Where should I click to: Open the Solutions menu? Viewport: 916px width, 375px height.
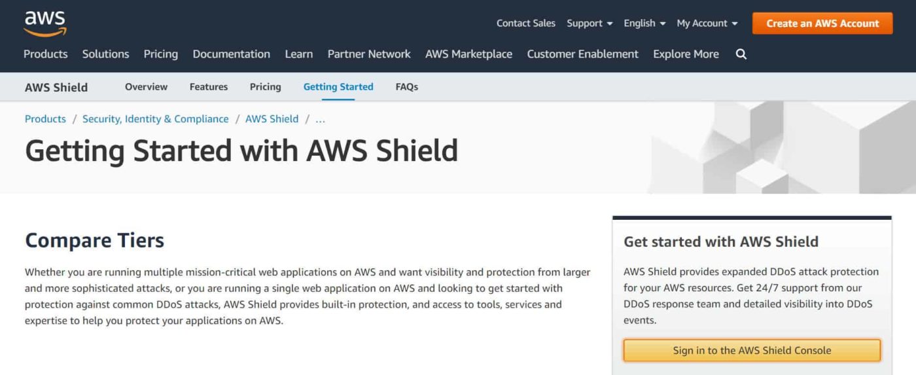[x=105, y=54]
